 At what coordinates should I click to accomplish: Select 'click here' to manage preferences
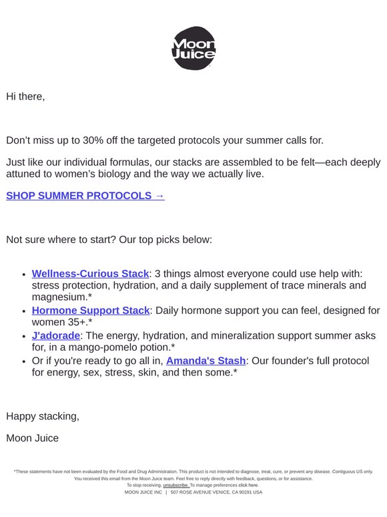pyautogui.click(x=249, y=485)
